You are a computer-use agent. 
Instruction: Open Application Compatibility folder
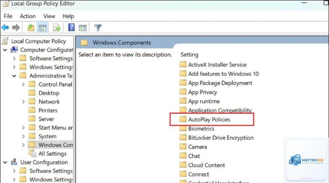220,110
